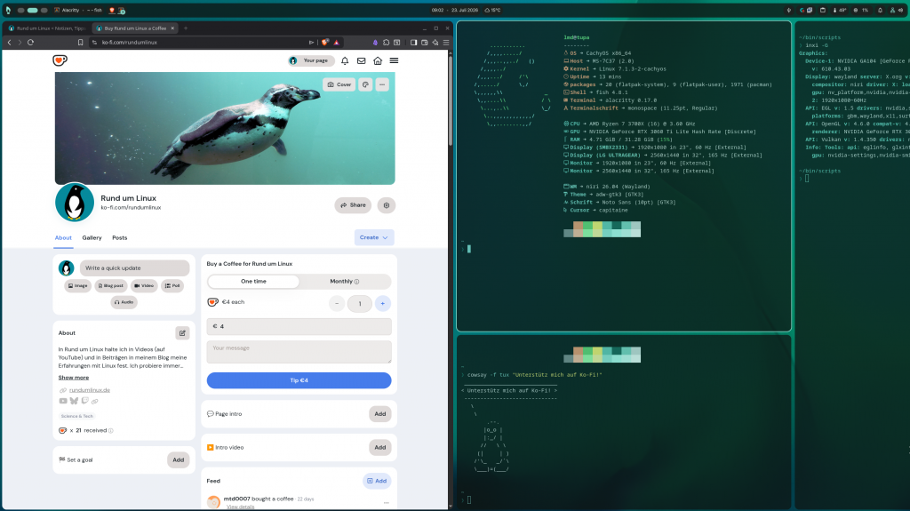Open rundumlinux.de link
The width and height of the screenshot is (910, 511).
[x=90, y=390]
